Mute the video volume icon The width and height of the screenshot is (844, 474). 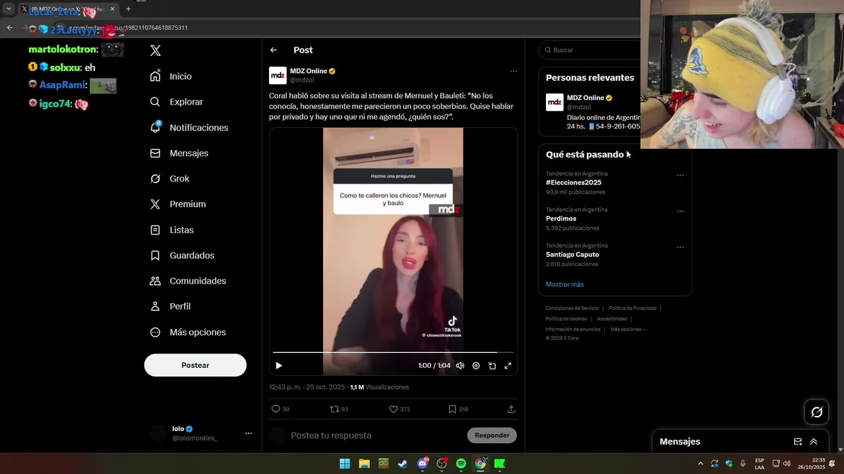(460, 365)
